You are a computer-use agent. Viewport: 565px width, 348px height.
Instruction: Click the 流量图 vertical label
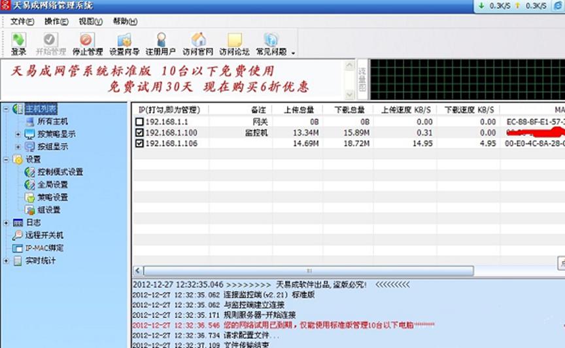point(362,79)
